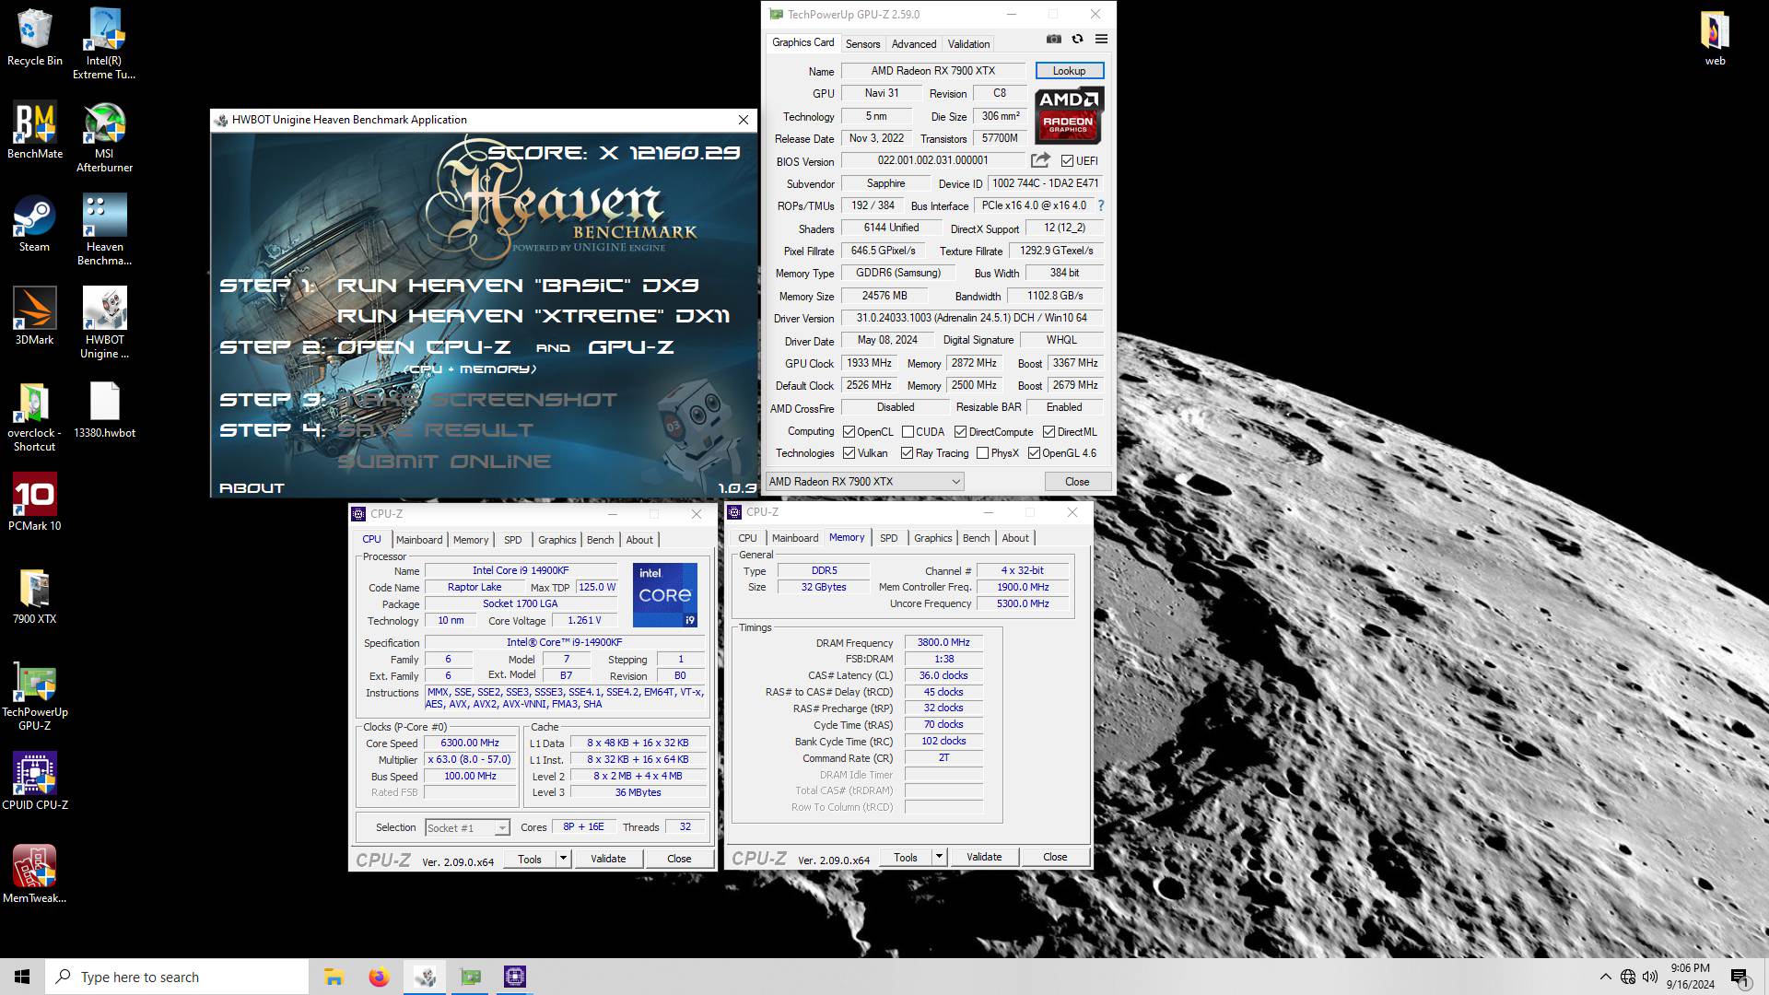The image size is (1769, 995).
Task: Launch 3DMark desktop icon
Action: 34,317
